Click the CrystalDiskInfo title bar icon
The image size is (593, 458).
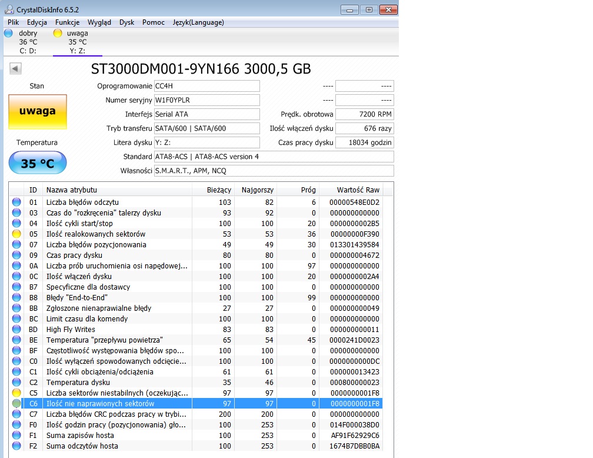pyautogui.click(x=9, y=9)
